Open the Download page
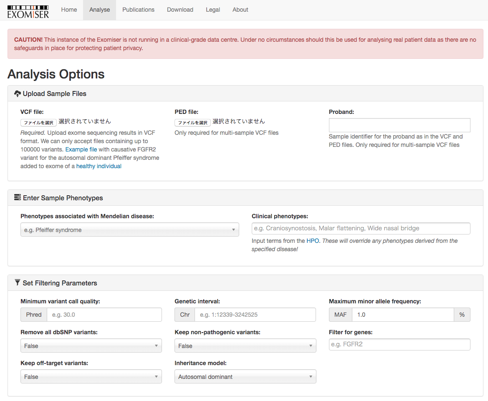Image resolution: width=488 pixels, height=401 pixels. click(x=180, y=10)
